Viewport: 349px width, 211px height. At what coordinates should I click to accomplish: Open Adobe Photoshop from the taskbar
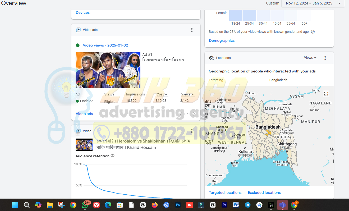coord(178,205)
